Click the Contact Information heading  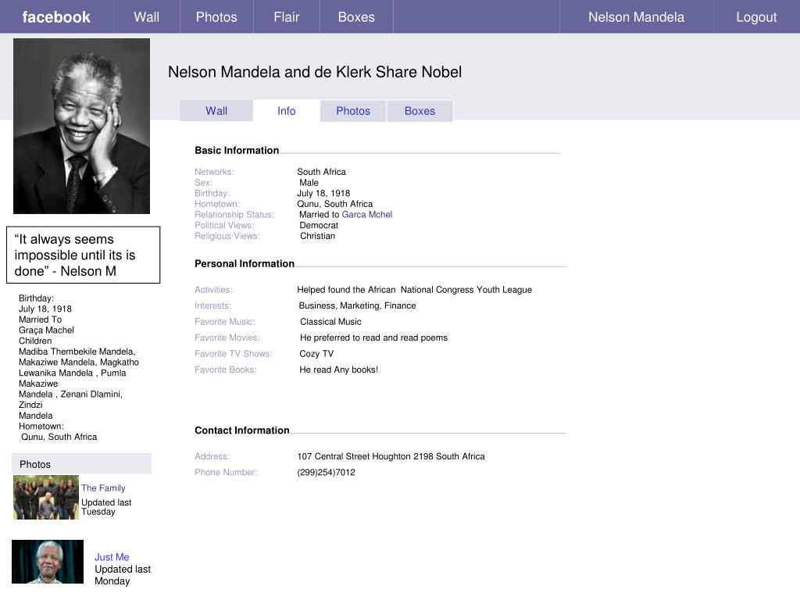click(242, 430)
